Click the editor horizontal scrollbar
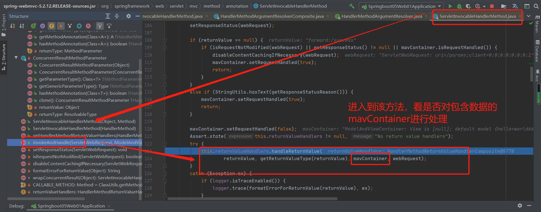The width and height of the screenshot is (541, 212). click(252, 199)
